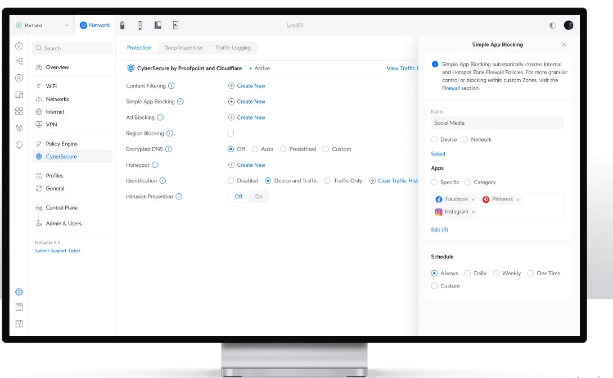Click the Name field containing Social Media
Screen dimensions: 613x378
pyautogui.click(x=497, y=122)
